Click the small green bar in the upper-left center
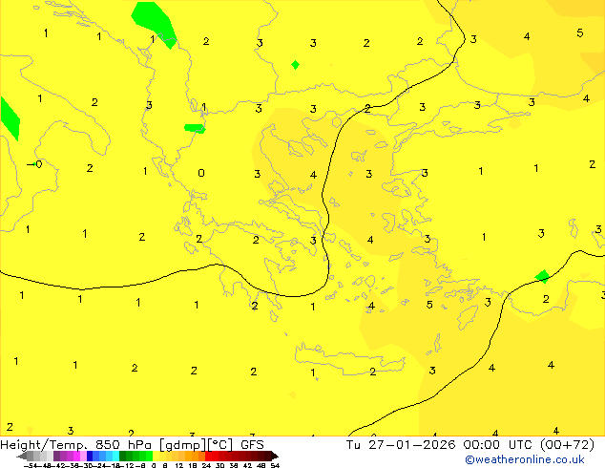Image resolution: width=605 pixels, height=468 pixels. [194, 128]
